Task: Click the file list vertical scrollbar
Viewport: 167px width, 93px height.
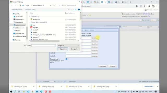Action: coord(81,16)
